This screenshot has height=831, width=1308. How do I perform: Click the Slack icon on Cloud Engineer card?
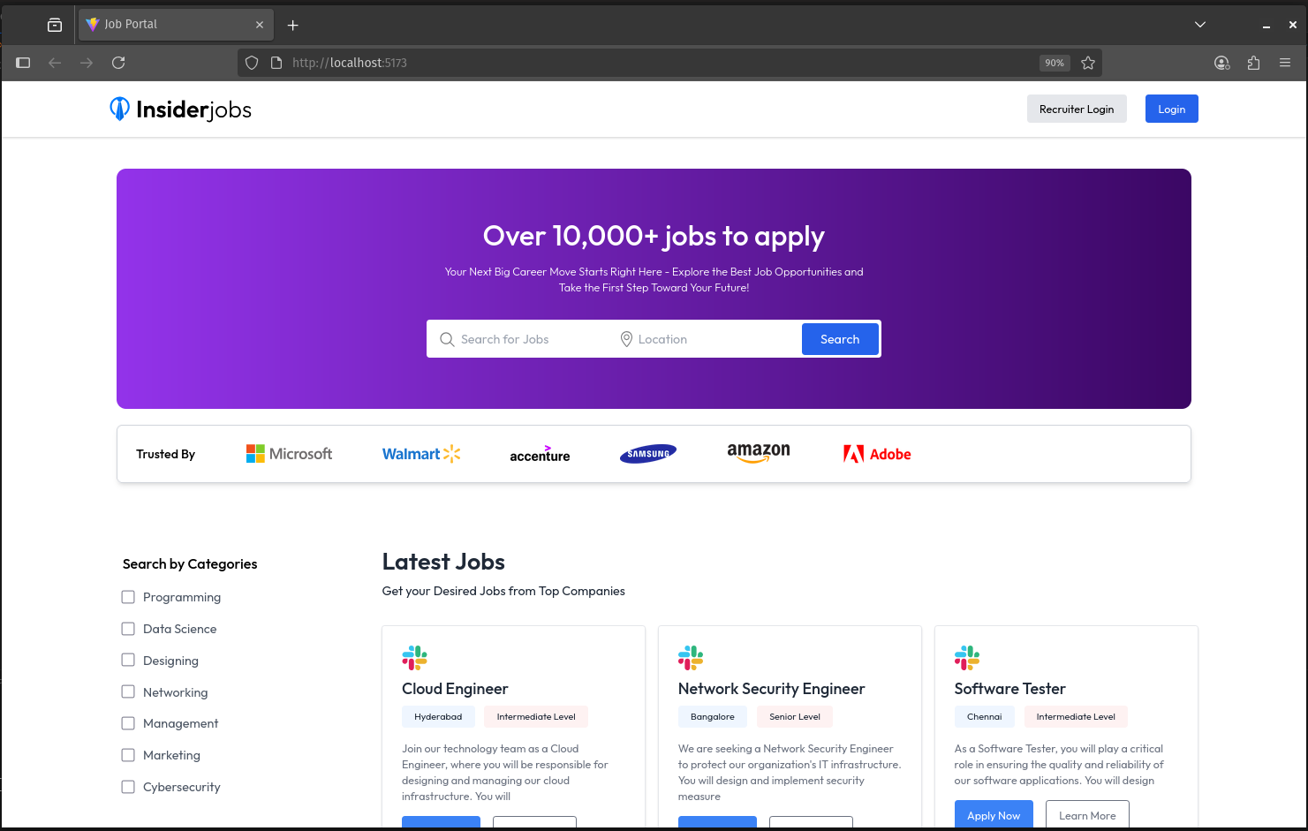point(414,658)
